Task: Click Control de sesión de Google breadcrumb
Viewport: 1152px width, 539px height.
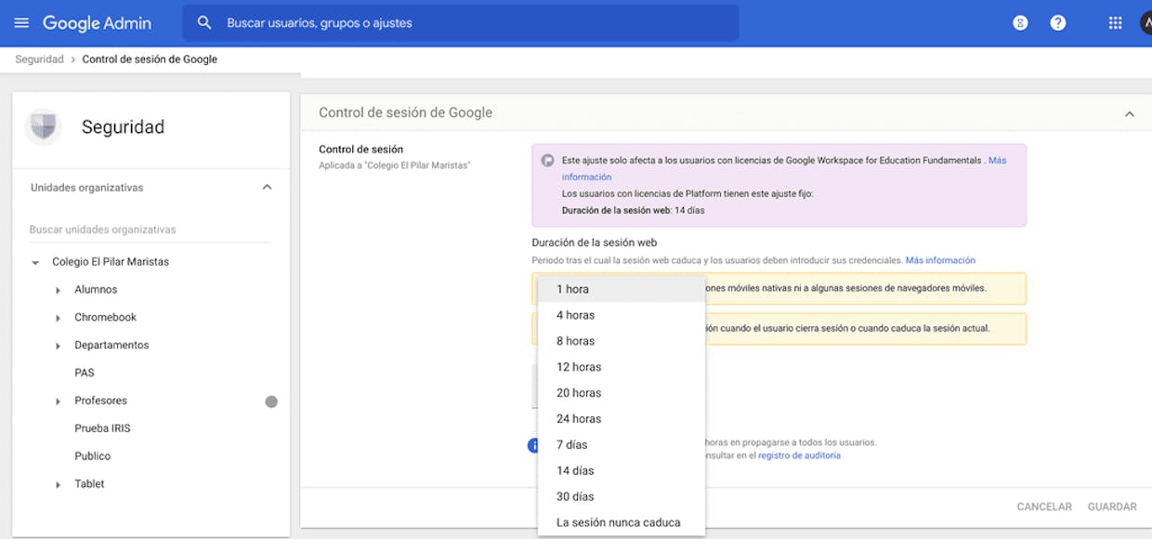Action: (150, 59)
